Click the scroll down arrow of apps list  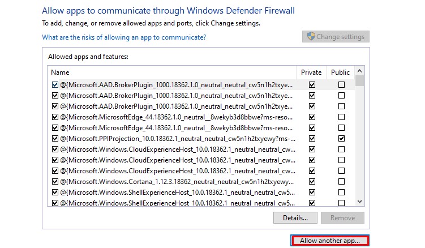[x=360, y=202]
